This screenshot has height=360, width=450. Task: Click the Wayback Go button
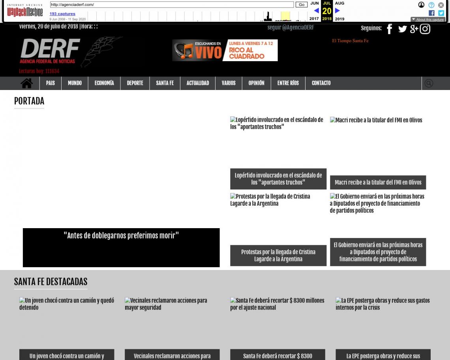301,5
